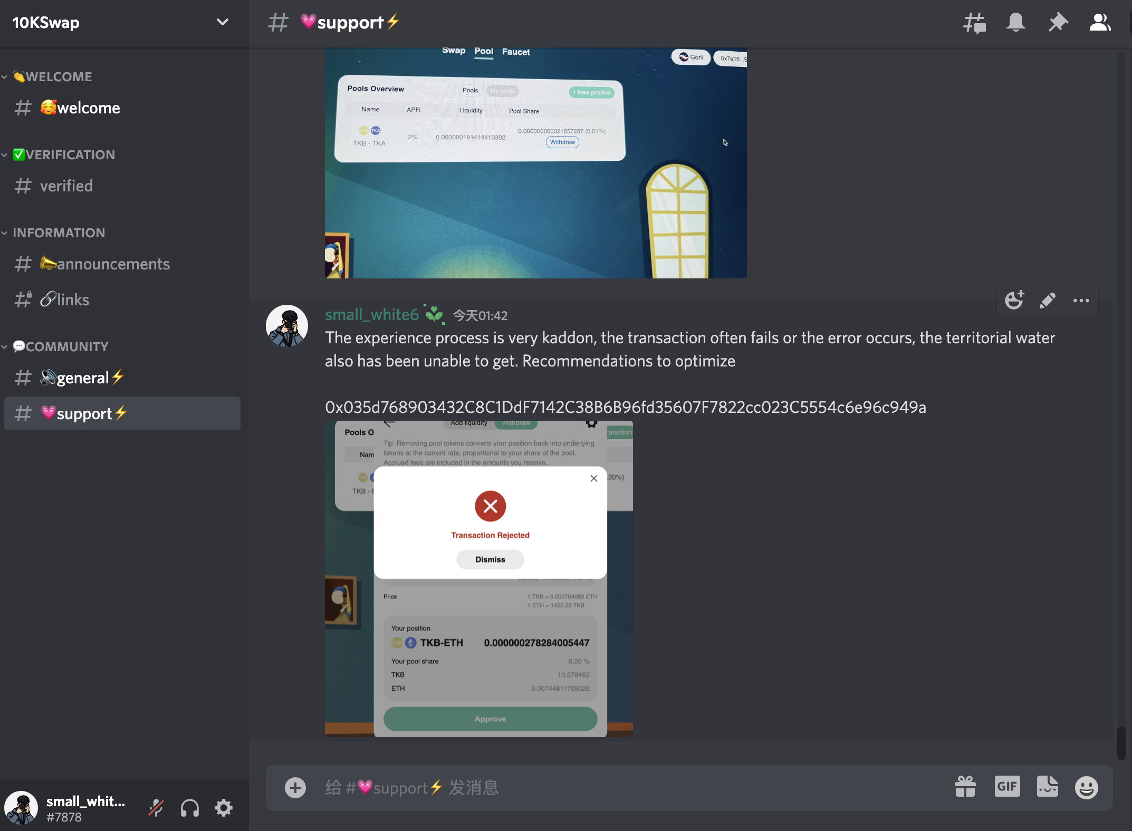Open the 10KSwap server dropdown menu
The image size is (1132, 831).
[x=223, y=22]
